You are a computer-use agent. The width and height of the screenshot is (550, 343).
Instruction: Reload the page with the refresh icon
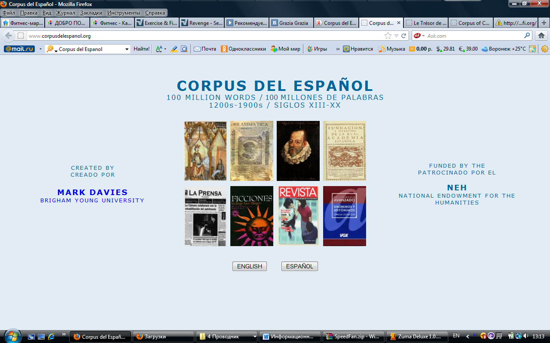(404, 36)
